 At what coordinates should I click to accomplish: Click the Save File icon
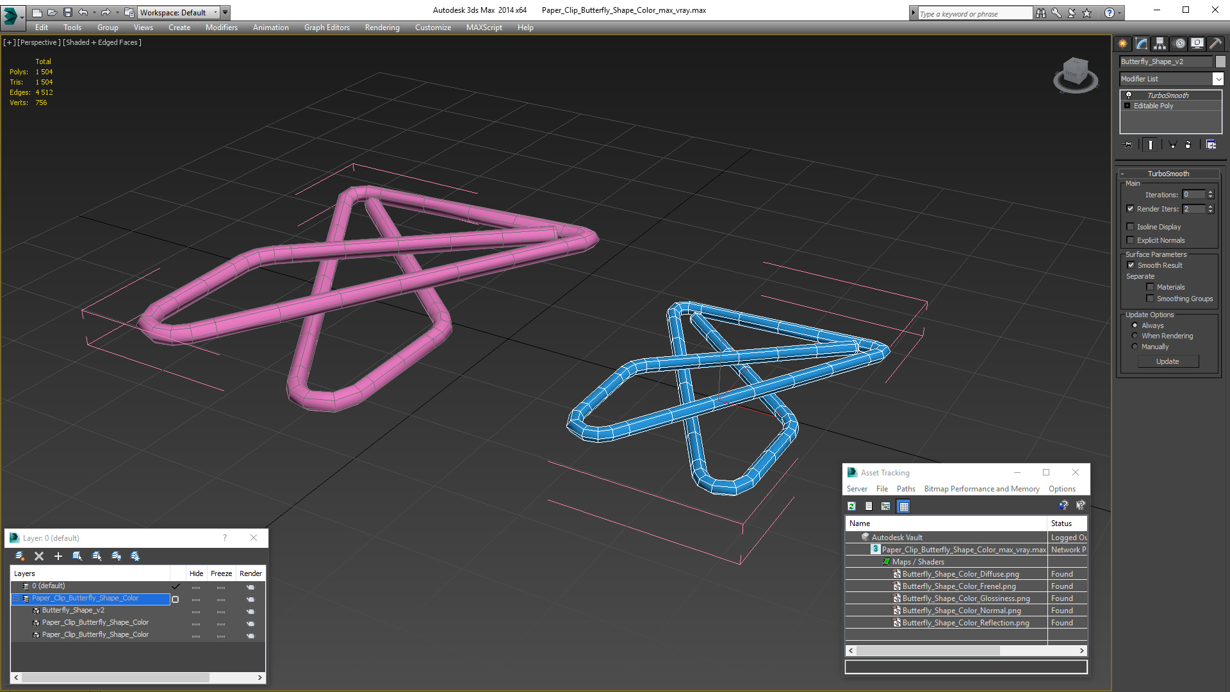click(68, 12)
